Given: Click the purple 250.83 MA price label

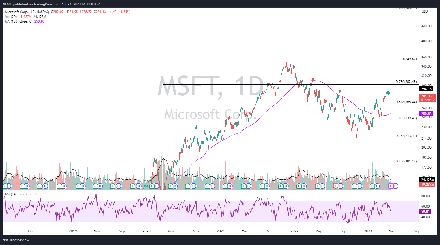Looking at the screenshot, I should (426, 114).
